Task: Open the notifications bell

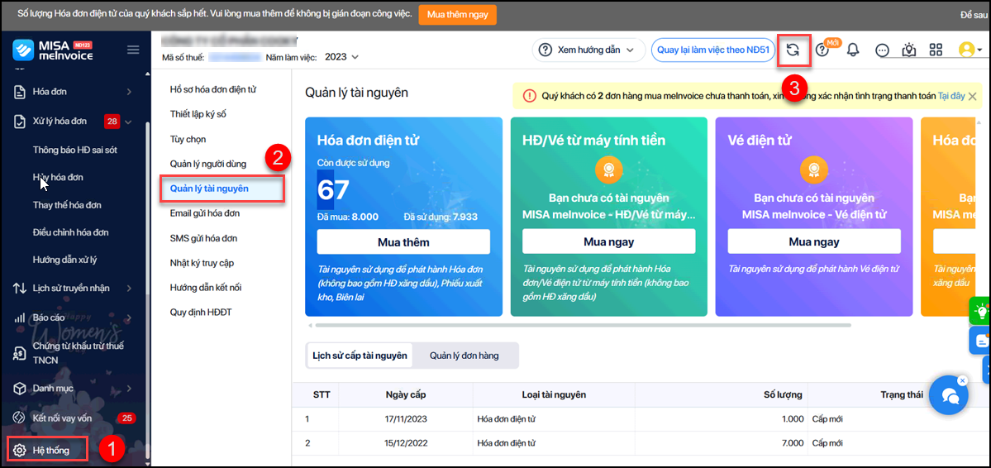Action: point(853,50)
